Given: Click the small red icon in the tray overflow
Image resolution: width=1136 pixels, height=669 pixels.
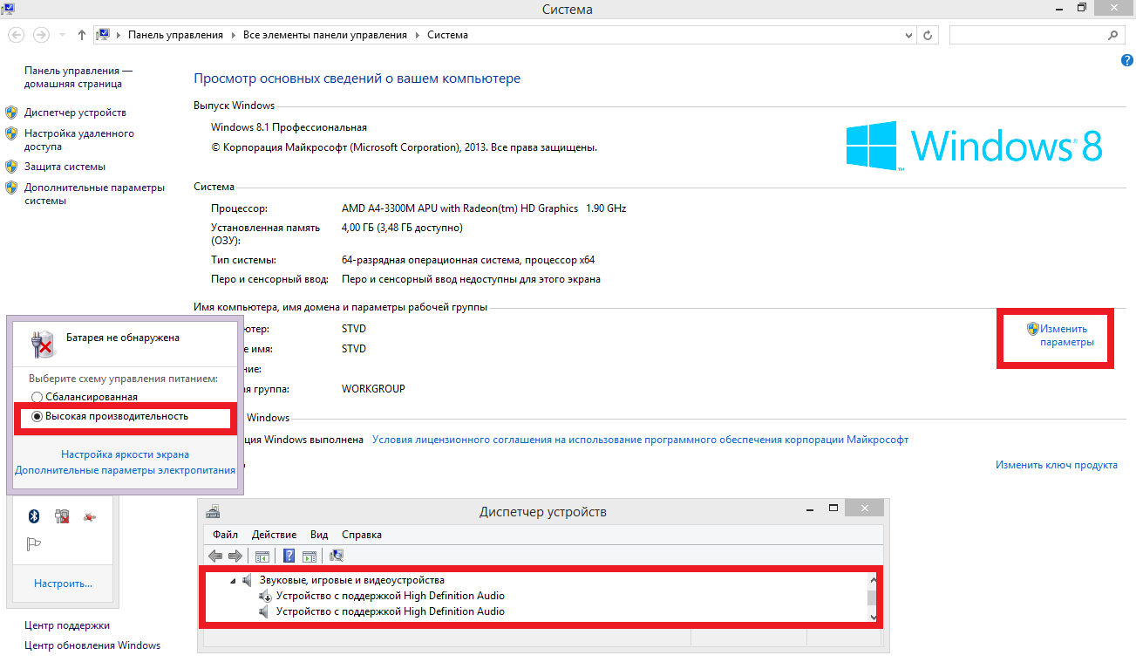Looking at the screenshot, I should coord(90,516).
